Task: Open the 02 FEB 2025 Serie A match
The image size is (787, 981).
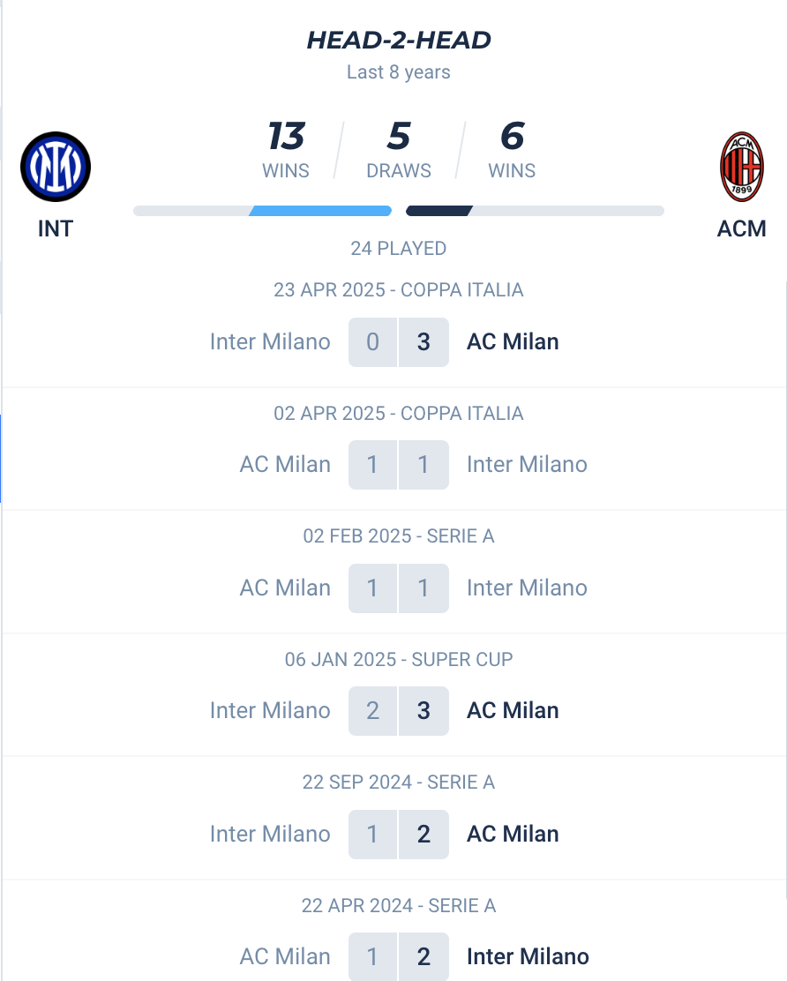Action: click(x=394, y=572)
